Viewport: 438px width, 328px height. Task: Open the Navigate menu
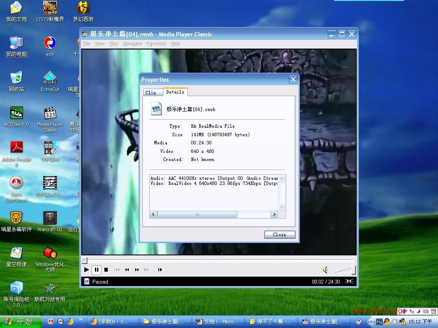click(x=133, y=44)
